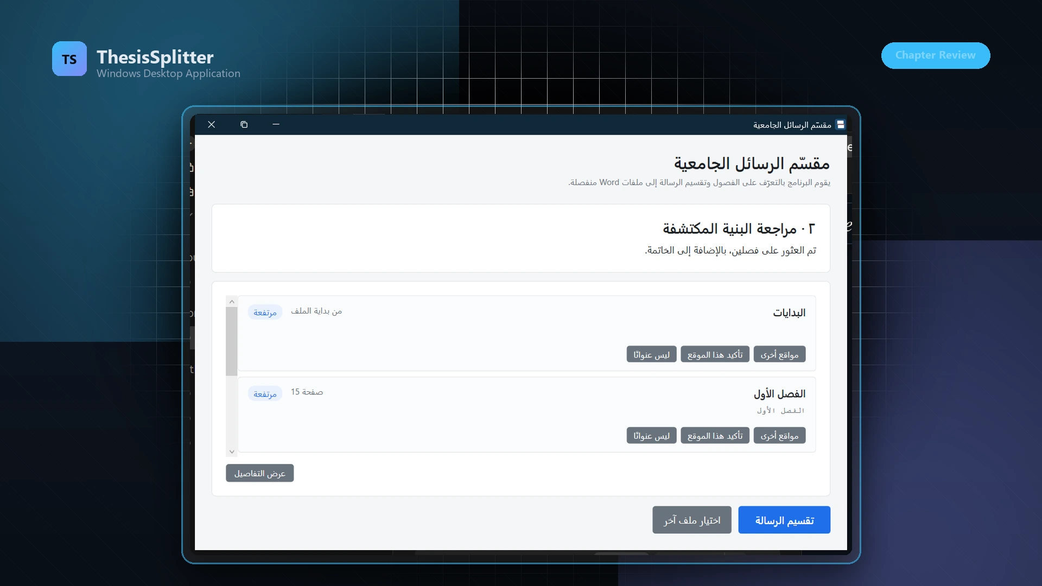1042x586 pixels.
Task: Show details using عرض التفاصيل button
Action: point(259,473)
